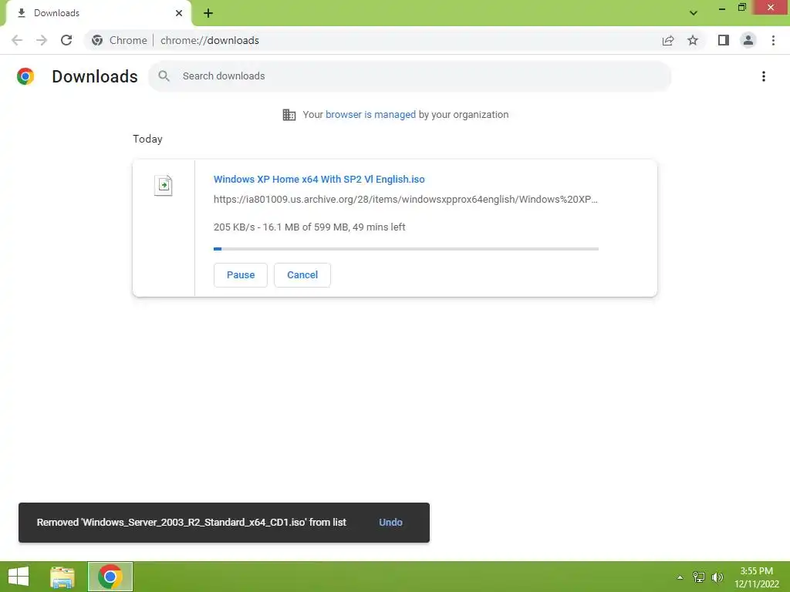Open the Windows Start button

click(x=19, y=577)
